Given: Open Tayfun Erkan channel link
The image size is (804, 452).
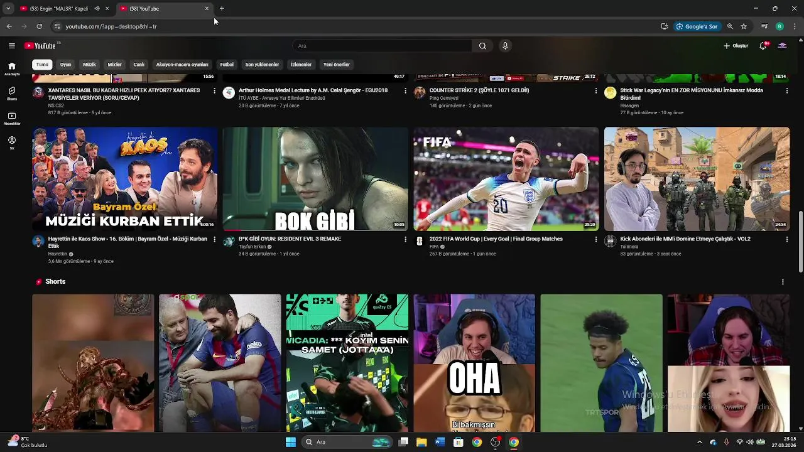Looking at the screenshot, I should pos(253,247).
